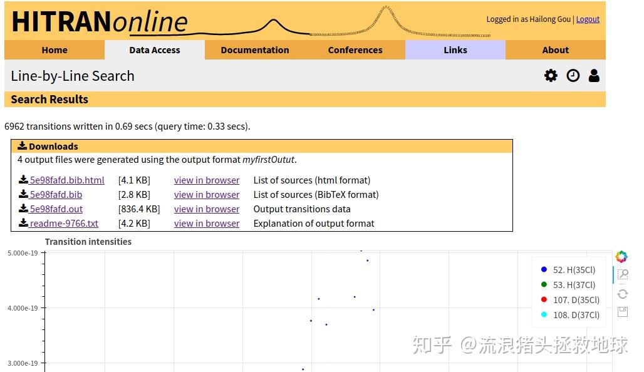Viewport: 644px width, 372px height.
Task: View 5e98fafd.out in browser
Action: [207, 209]
